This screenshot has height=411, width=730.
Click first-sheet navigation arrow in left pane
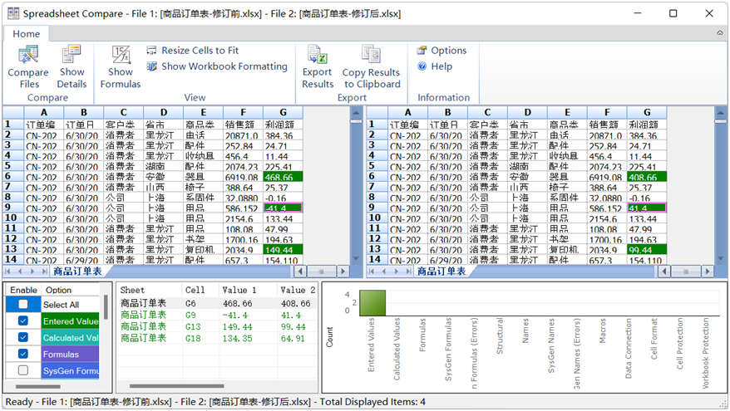pos(8,271)
